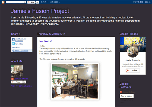Click the Google+ Followers widget heading

[x=125, y=85]
